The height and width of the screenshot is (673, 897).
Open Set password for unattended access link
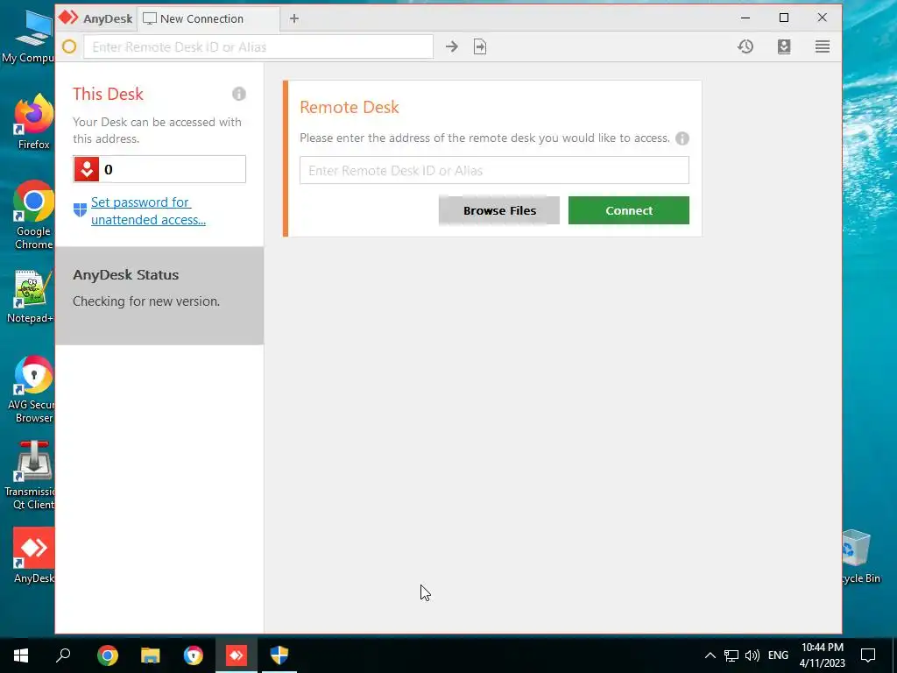[x=148, y=210]
